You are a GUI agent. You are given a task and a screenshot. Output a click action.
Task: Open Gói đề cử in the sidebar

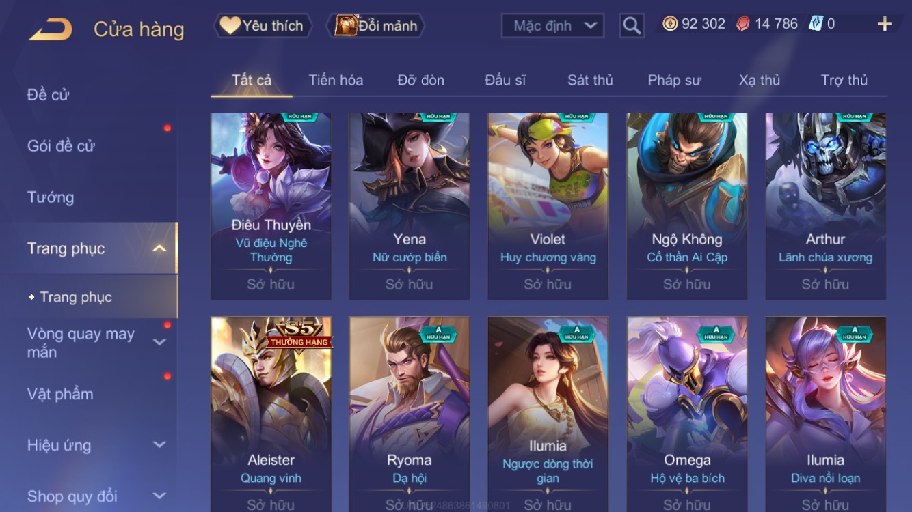coord(61,145)
